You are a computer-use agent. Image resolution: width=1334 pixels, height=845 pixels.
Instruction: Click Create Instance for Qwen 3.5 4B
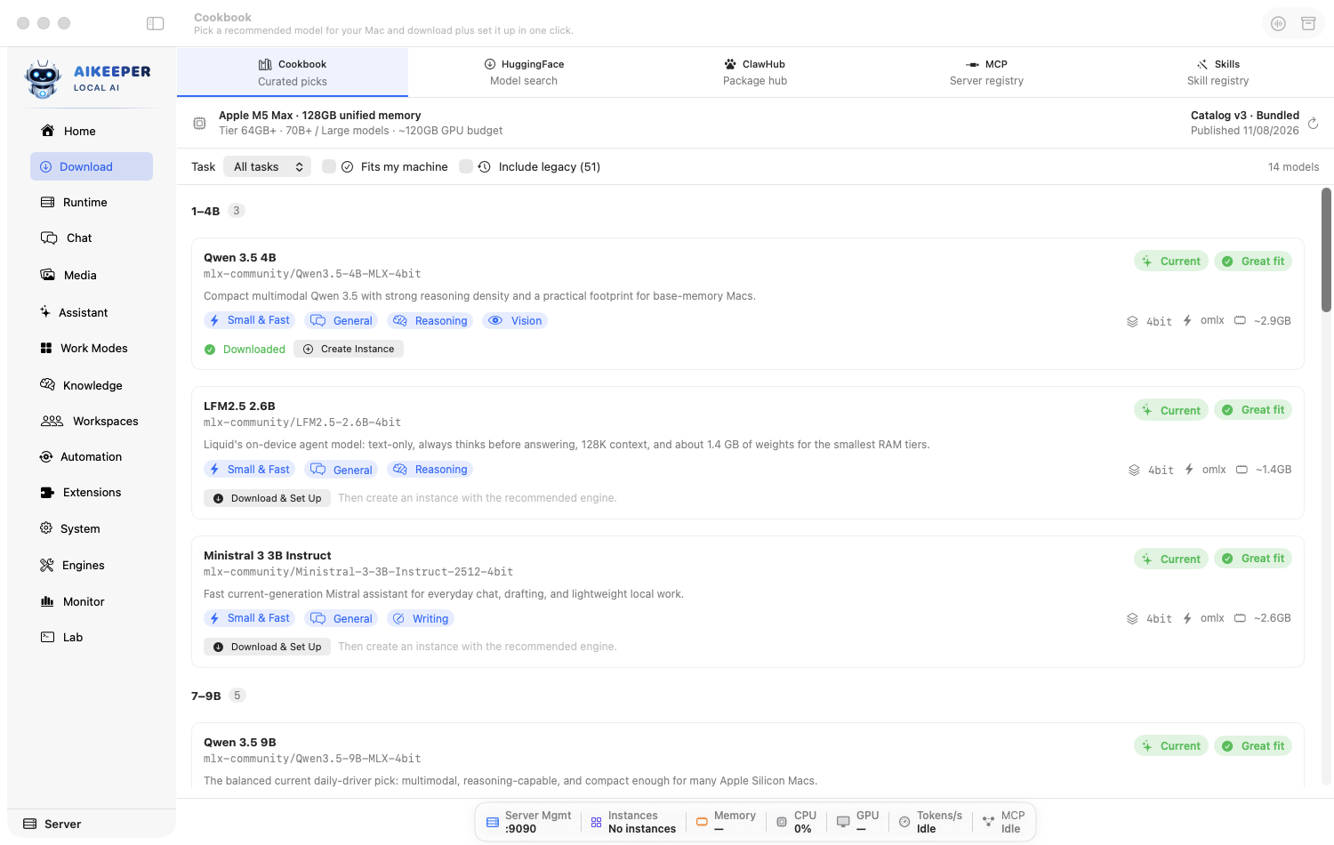pos(349,349)
